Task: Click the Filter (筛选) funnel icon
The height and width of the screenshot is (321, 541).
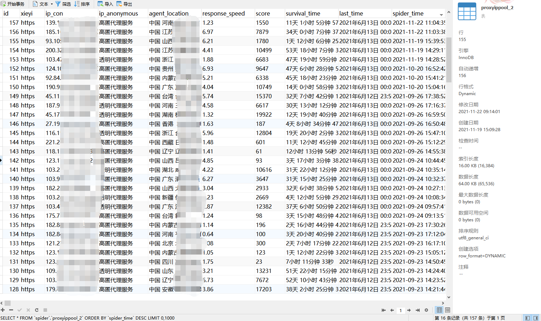Action: pyautogui.click(x=58, y=4)
